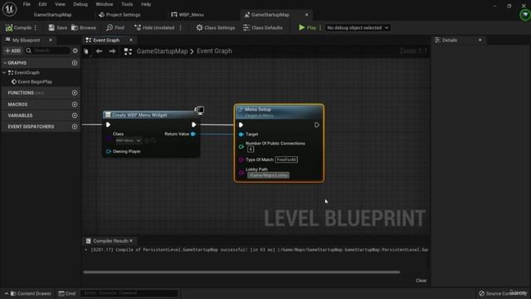Open the Help menu
531x299 pixels.
(x=146, y=4)
